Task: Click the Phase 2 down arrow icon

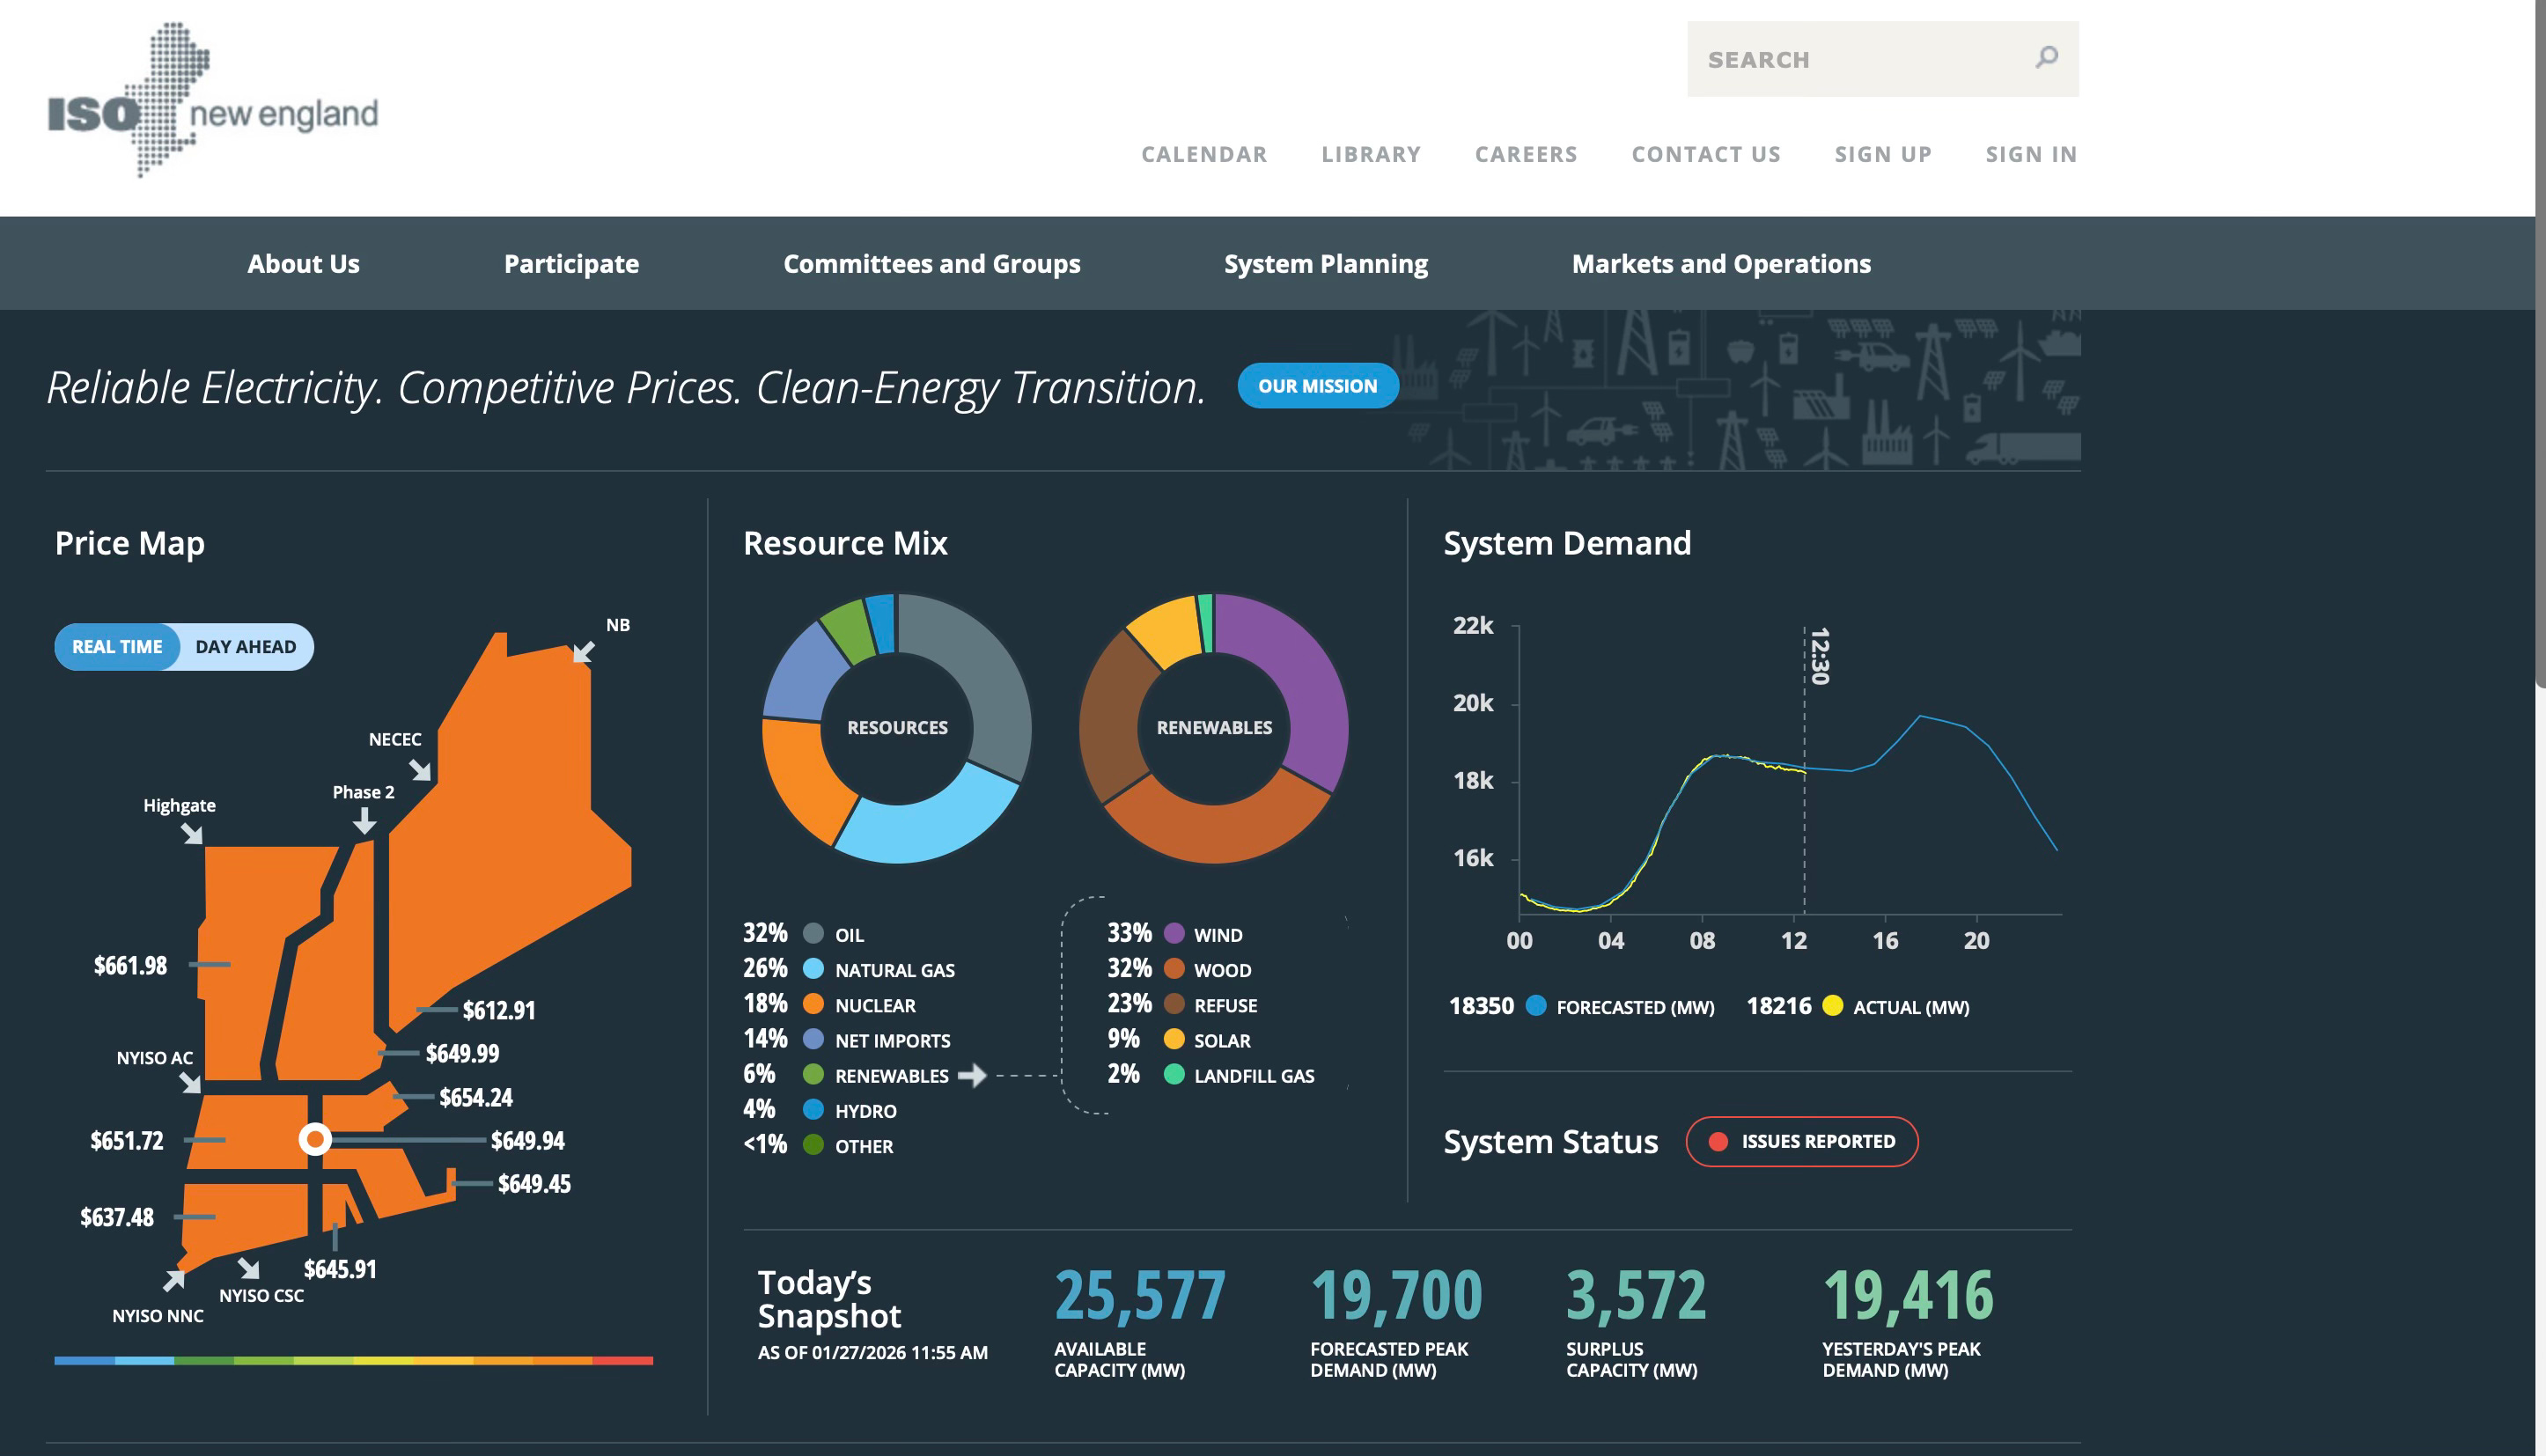Action: pyautogui.click(x=365, y=821)
